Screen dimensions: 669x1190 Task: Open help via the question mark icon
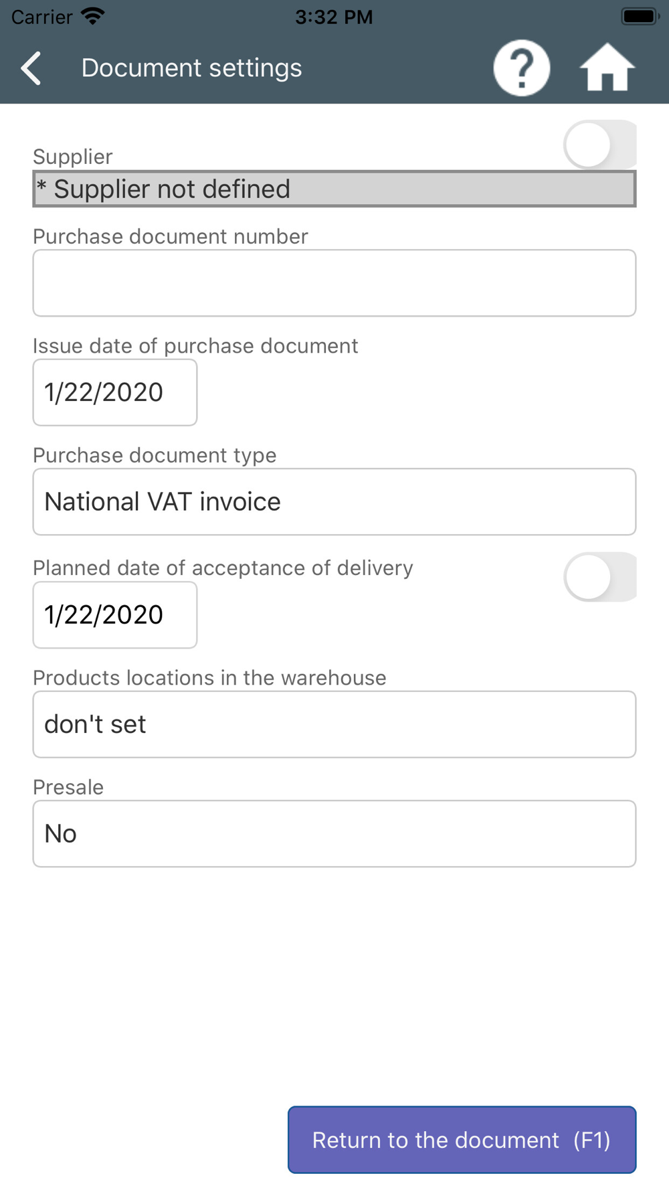[x=521, y=68]
